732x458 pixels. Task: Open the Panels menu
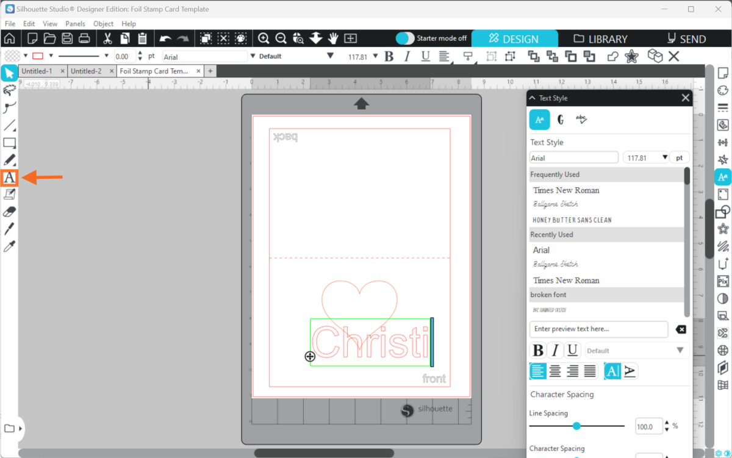[x=76, y=24]
